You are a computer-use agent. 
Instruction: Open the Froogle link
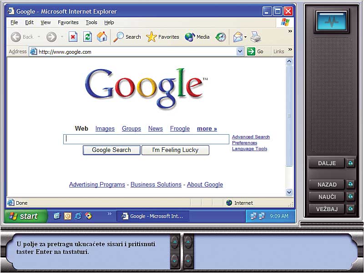[x=180, y=129]
